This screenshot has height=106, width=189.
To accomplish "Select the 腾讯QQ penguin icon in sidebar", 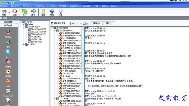I will tap(8, 32).
